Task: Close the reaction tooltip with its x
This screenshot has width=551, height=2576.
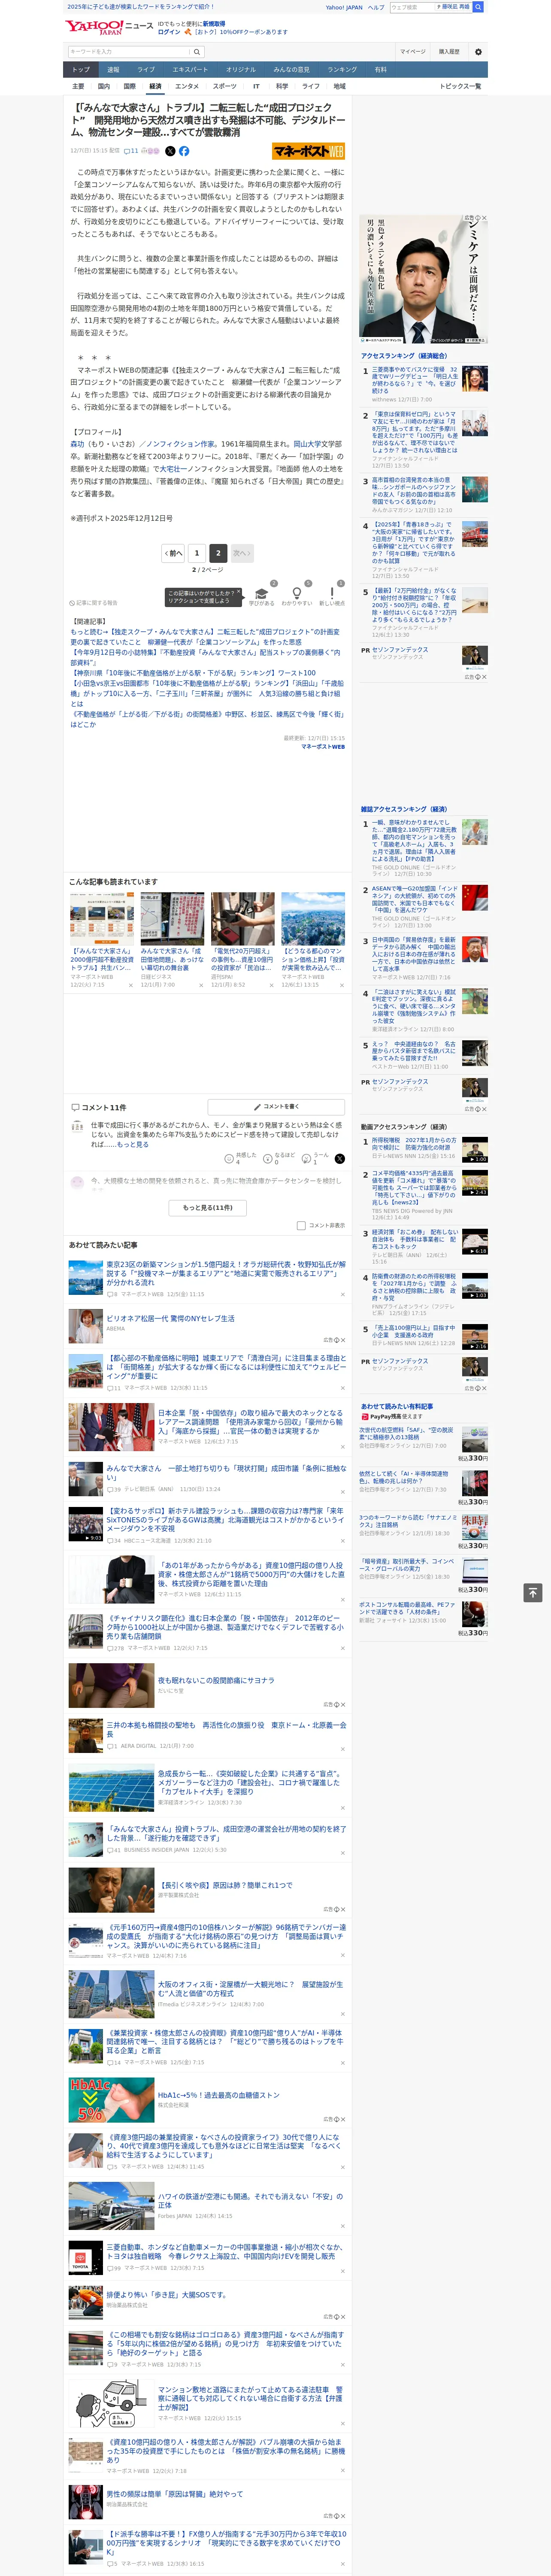Action: [x=238, y=592]
